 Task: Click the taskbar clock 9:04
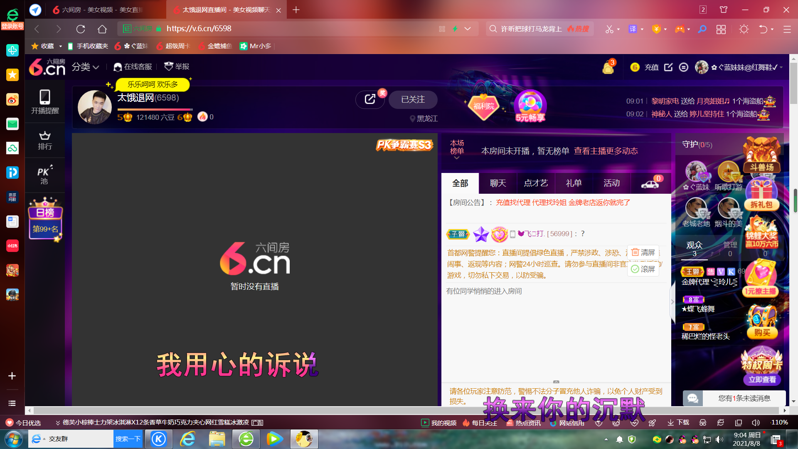(x=747, y=439)
